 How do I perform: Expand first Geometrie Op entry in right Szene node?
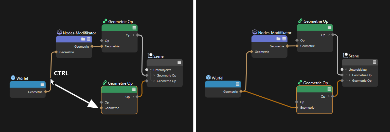[x=350, y=75]
